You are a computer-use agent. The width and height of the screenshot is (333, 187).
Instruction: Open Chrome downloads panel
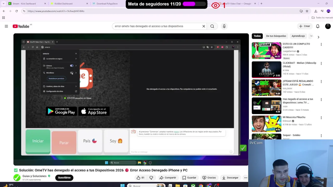click(x=316, y=11)
